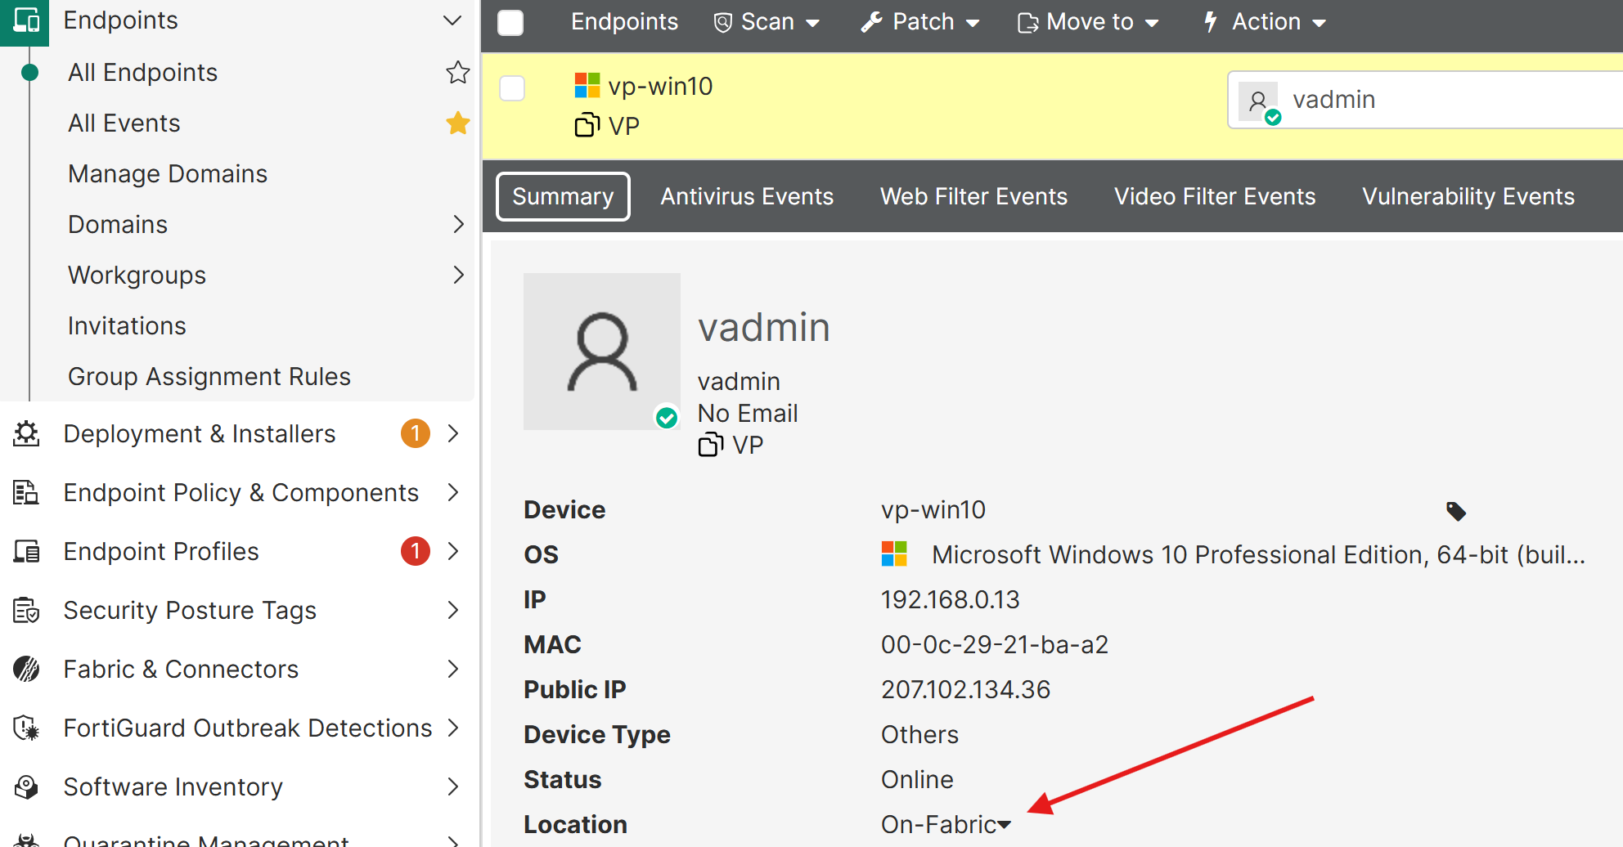Image resolution: width=1623 pixels, height=847 pixels.
Task: Click the Deployment & Installers gear icon
Action: coord(26,433)
